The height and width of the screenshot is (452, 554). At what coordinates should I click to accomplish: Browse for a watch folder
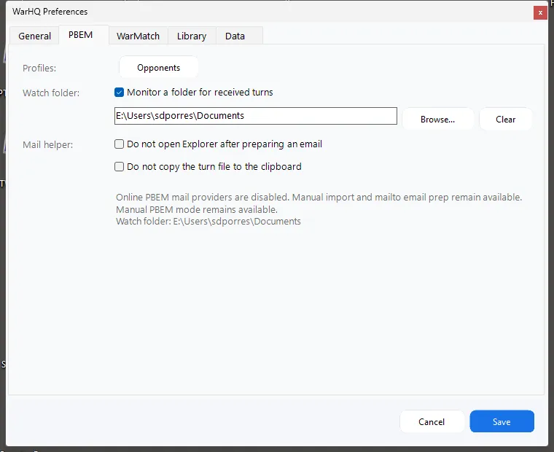[437, 120]
